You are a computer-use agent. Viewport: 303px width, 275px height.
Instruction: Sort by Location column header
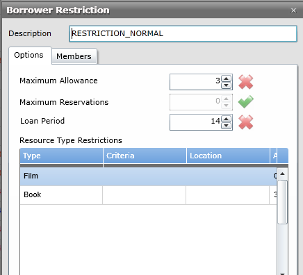pyautogui.click(x=228, y=156)
